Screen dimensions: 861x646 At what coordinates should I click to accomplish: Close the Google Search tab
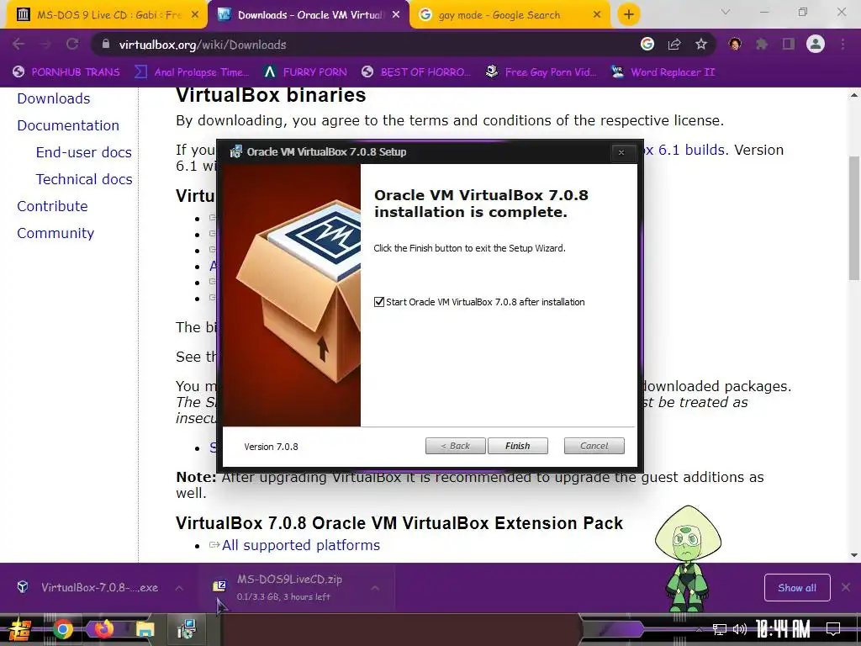597,15
